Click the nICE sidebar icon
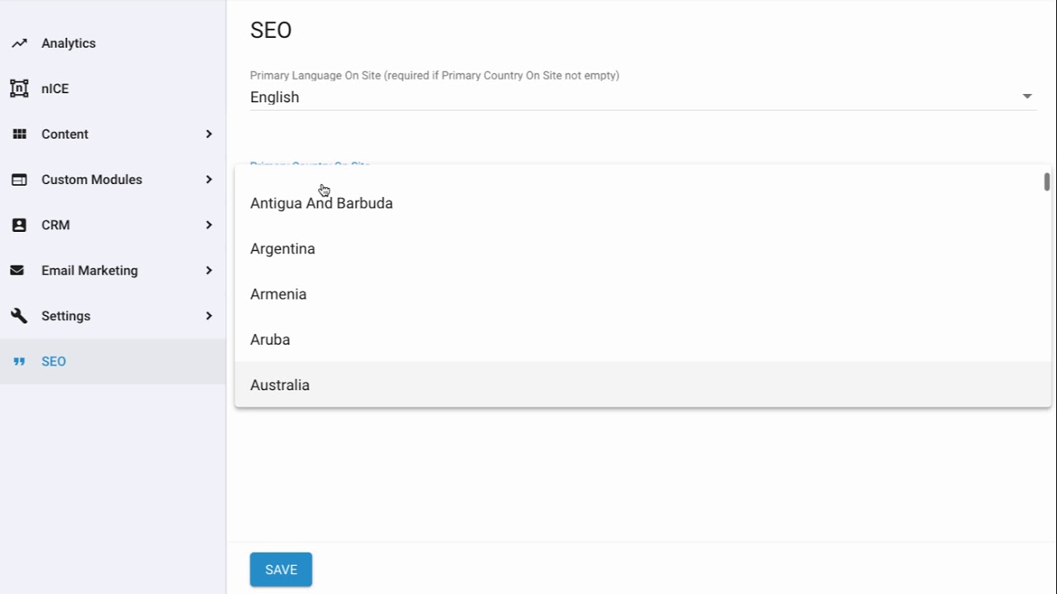 click(x=19, y=88)
